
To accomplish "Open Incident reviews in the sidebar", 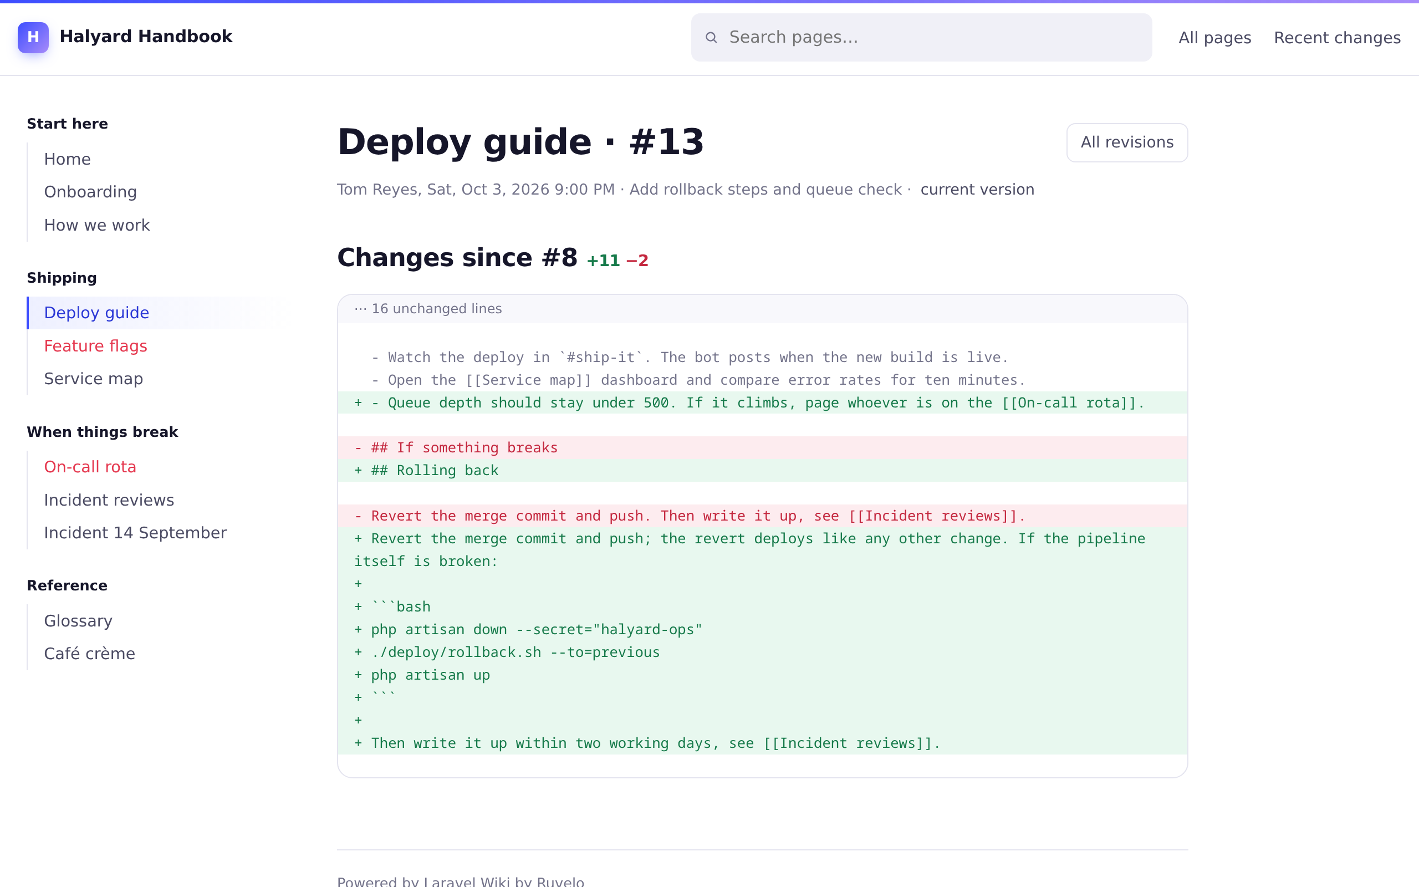I will click(109, 500).
